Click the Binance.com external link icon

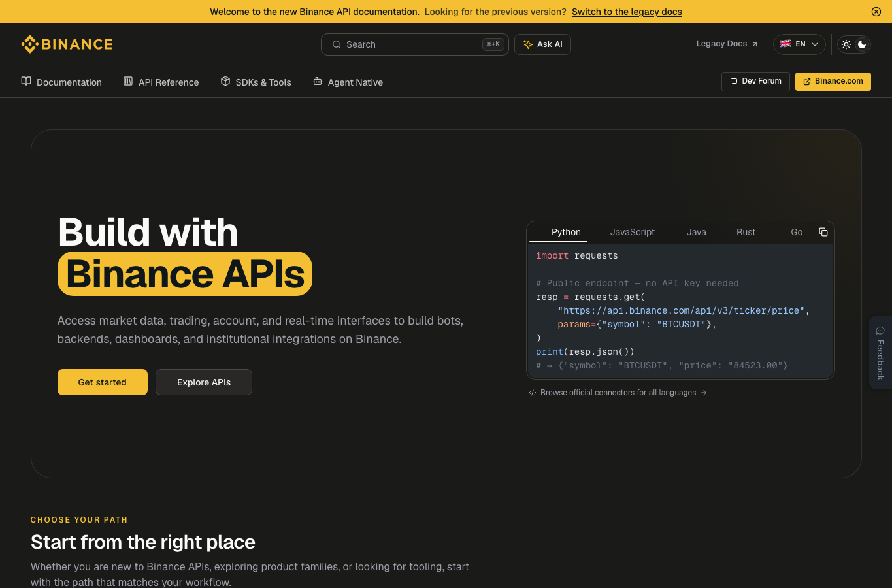coord(807,82)
